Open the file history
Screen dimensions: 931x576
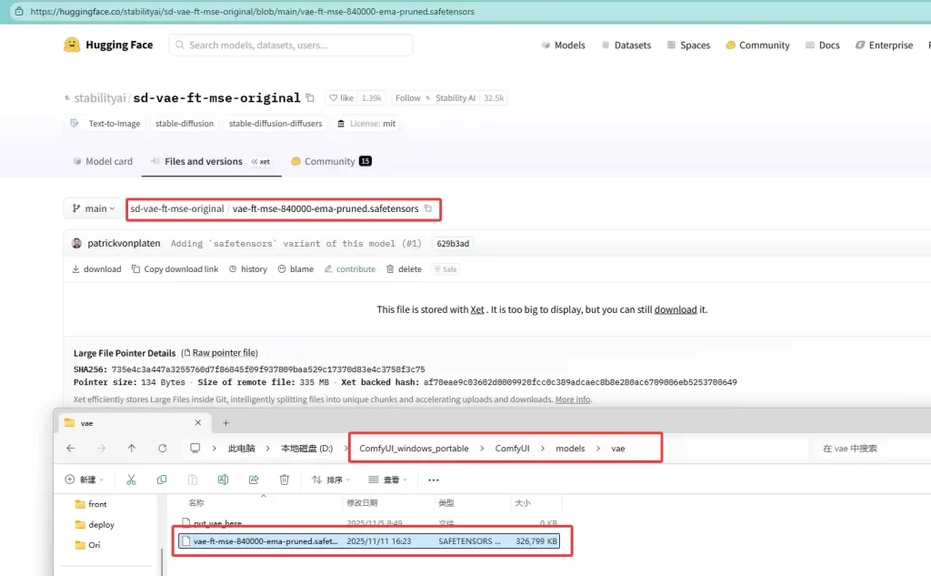click(x=248, y=269)
